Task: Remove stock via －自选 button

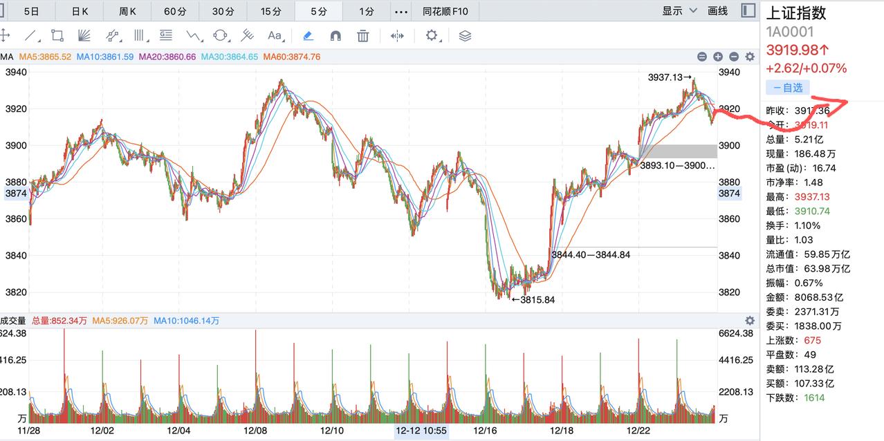Action: (x=787, y=87)
